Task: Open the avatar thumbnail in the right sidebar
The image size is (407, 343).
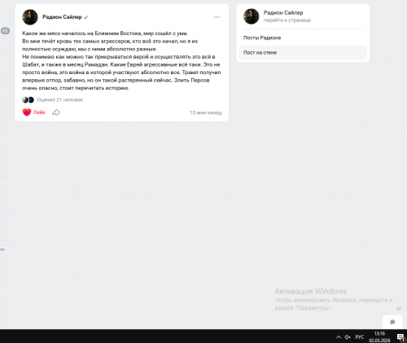Action: point(252,16)
